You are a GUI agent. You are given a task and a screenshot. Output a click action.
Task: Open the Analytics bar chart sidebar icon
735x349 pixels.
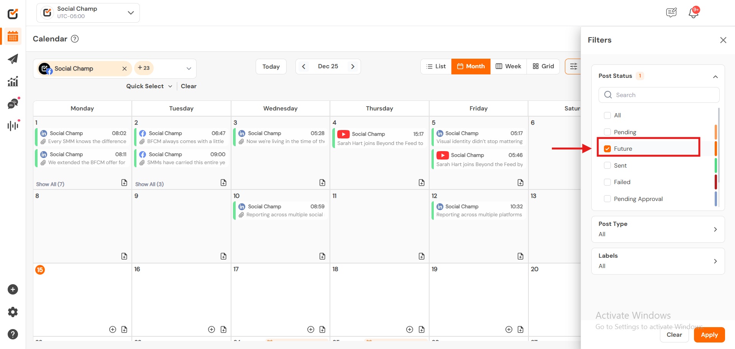click(13, 81)
